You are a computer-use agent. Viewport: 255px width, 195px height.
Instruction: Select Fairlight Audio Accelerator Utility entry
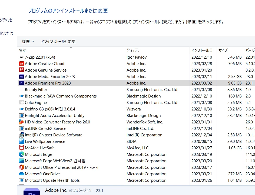[55, 116]
